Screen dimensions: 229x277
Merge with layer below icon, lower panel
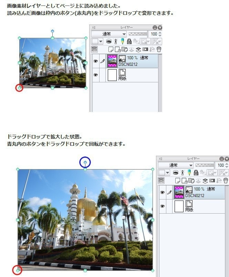click(205, 181)
